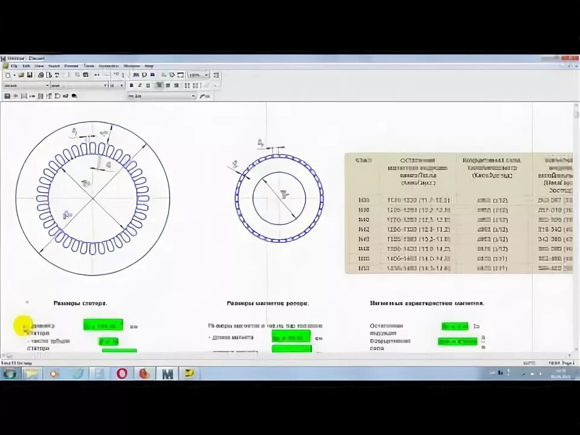The image size is (580, 435).
Task: Click the stator cross-section drawing
Action: [93, 198]
